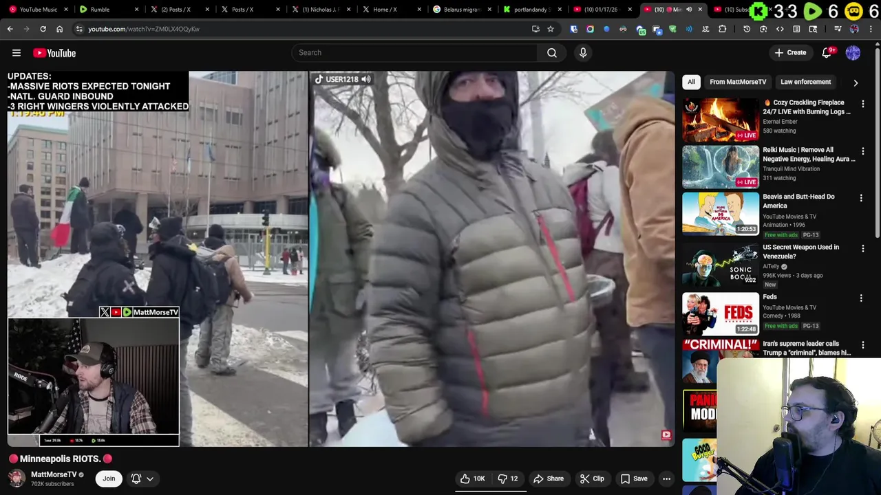
Task: Click the like ratio bar under Like button
Action: [490, 491]
